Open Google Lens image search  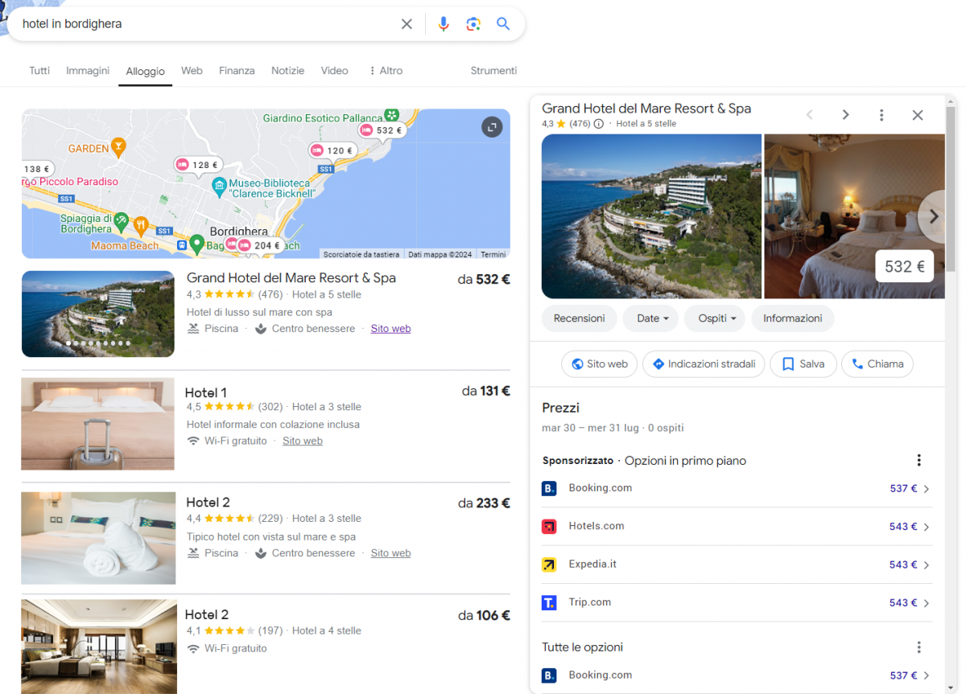click(x=473, y=24)
